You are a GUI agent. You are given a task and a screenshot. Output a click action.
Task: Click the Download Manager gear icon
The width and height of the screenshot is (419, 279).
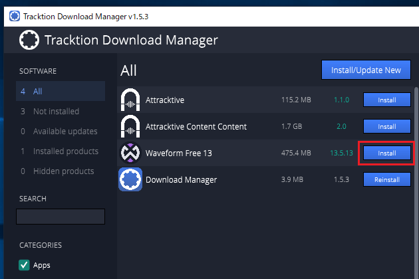pos(130,179)
